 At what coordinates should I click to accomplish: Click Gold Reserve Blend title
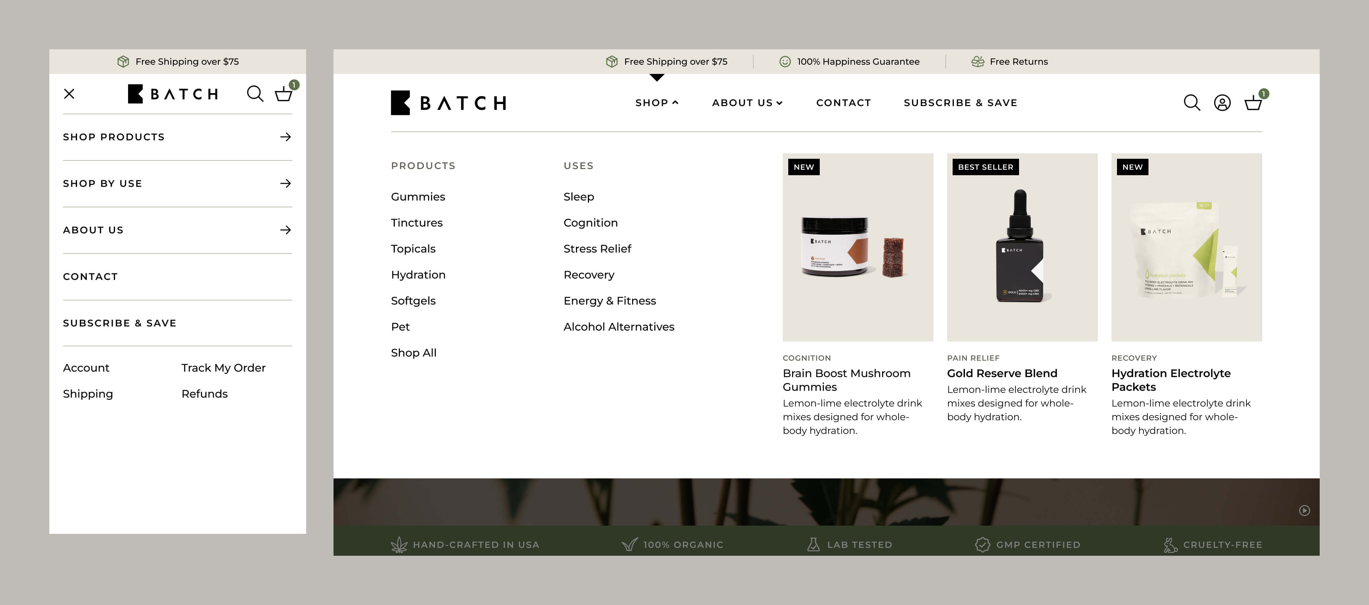click(x=1002, y=373)
